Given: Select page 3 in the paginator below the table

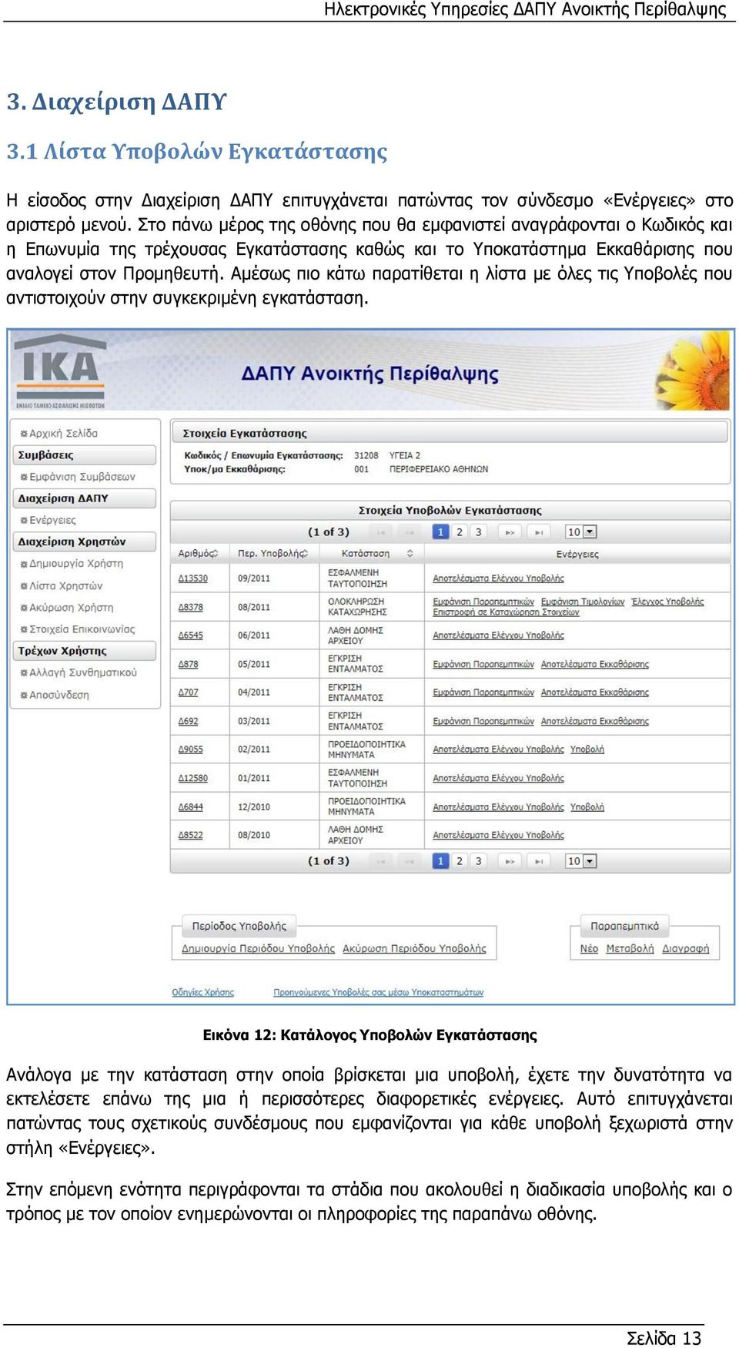Looking at the screenshot, I should pyautogui.click(x=478, y=861).
